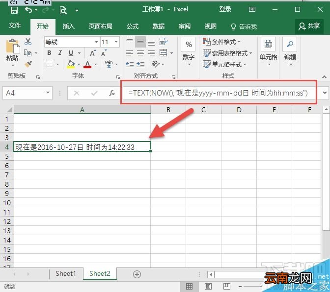Click the Wrap Text icon

[164, 42]
